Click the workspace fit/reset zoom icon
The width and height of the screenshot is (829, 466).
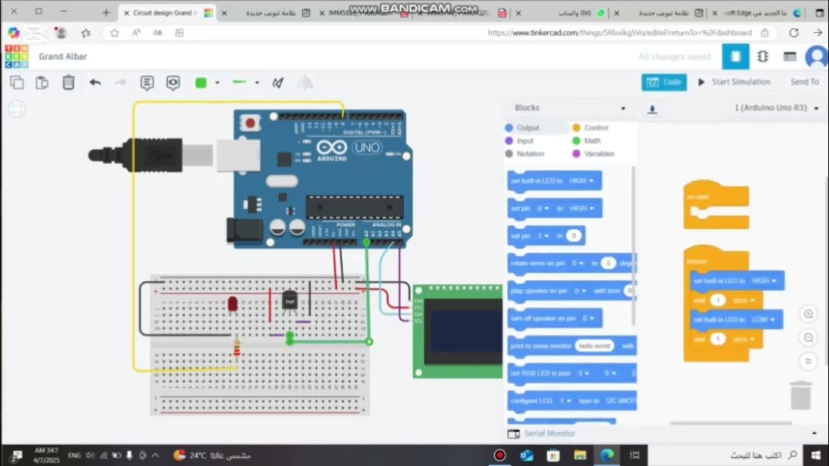(x=808, y=361)
